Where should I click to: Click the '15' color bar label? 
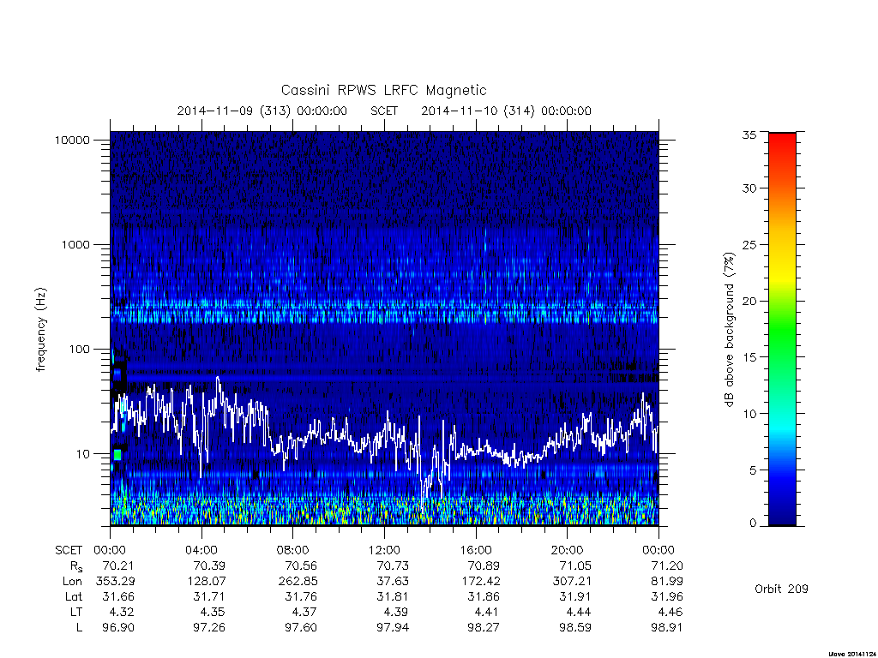click(x=749, y=357)
